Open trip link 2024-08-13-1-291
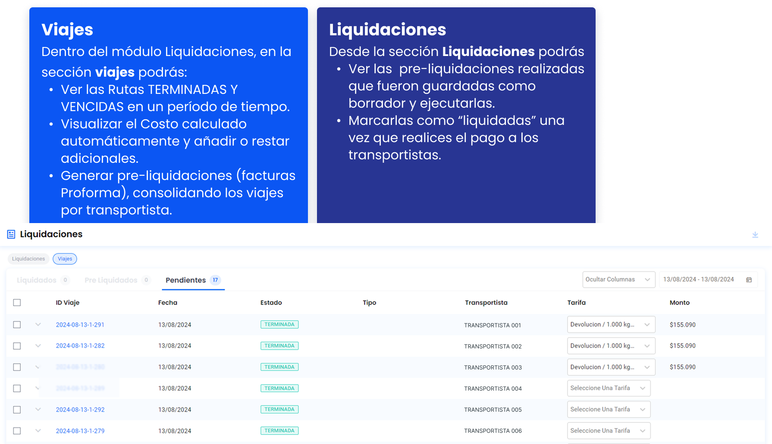This screenshot has height=444, width=772. (x=80, y=325)
